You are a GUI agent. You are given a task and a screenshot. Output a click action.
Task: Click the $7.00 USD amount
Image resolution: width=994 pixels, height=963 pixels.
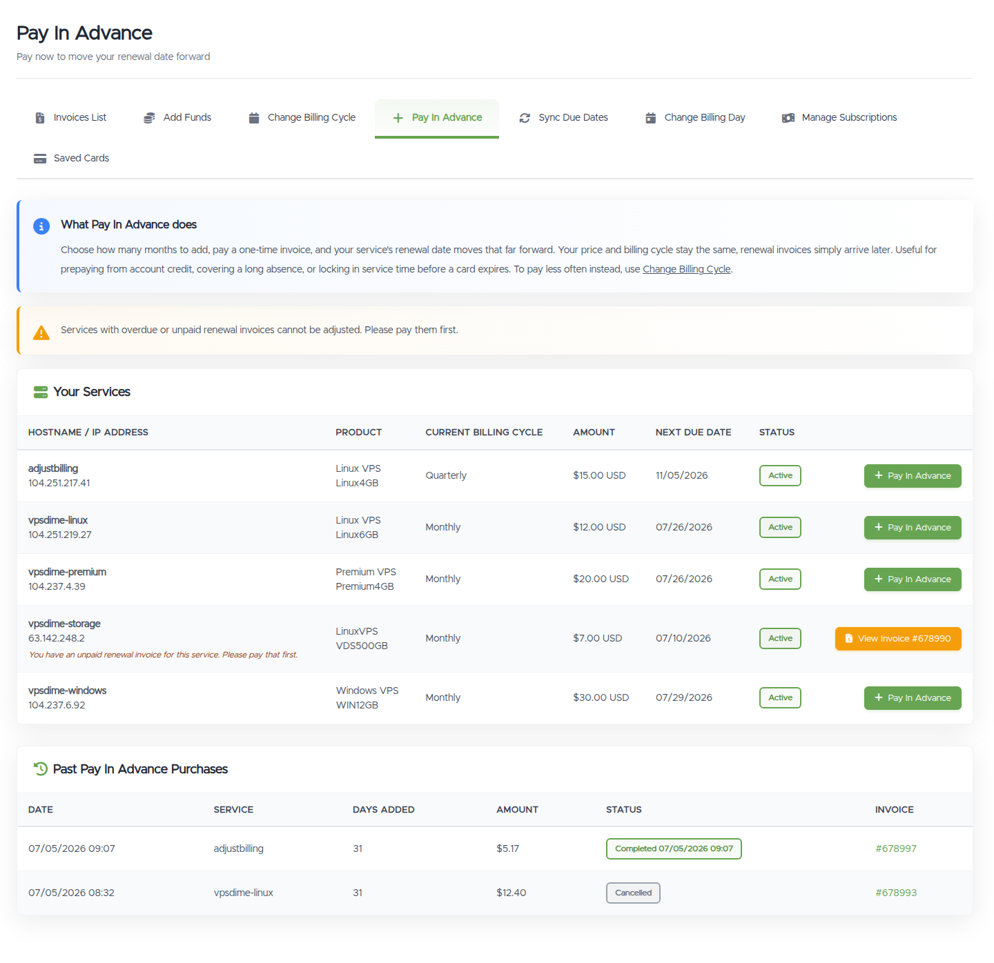[598, 638]
